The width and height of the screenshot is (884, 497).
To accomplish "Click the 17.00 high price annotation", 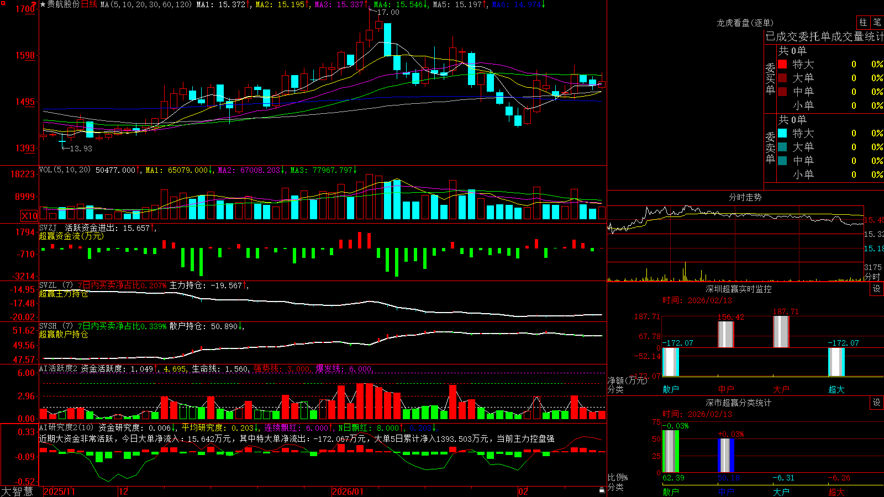I will [388, 12].
